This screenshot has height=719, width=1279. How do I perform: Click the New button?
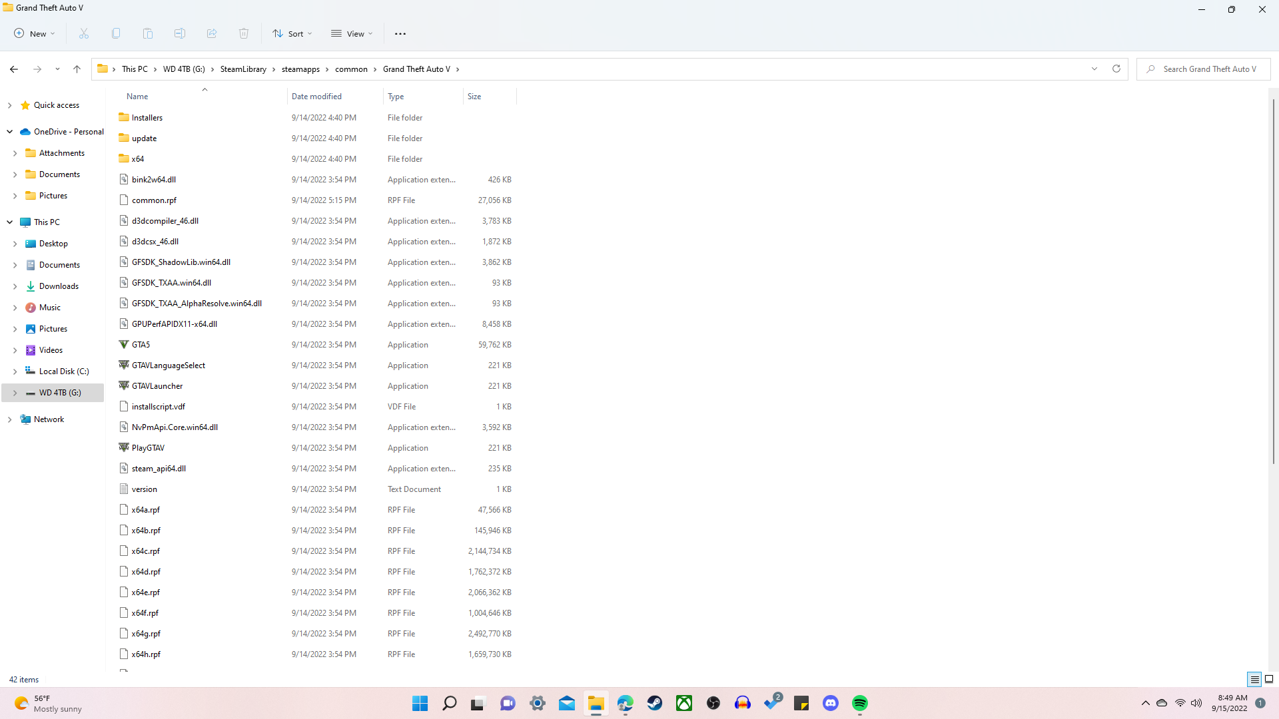pyautogui.click(x=34, y=33)
